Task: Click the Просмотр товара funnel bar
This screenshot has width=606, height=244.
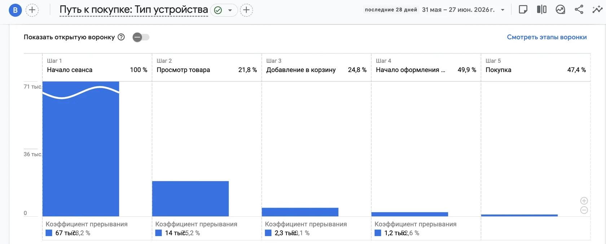Action: pos(190,199)
